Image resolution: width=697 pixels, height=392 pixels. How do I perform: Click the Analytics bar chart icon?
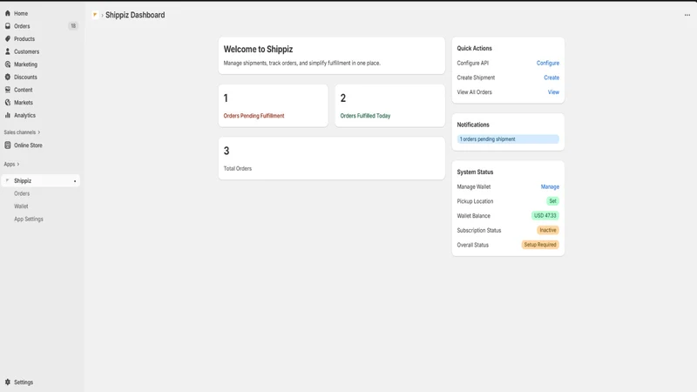tap(8, 115)
